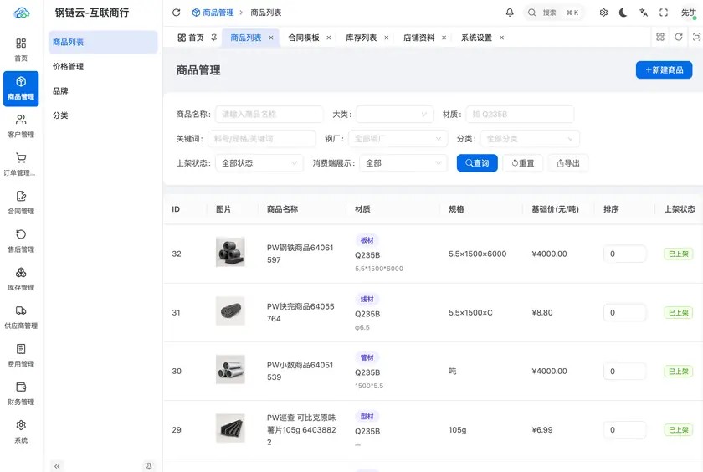This screenshot has height=472, width=703.
Task: Switch to the 合同模板 tab
Action: [x=304, y=38]
